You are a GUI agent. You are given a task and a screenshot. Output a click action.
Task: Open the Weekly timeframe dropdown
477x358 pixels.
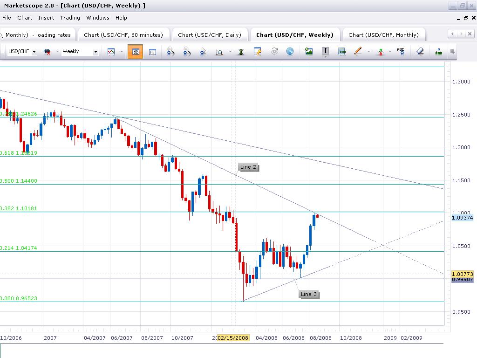point(95,52)
